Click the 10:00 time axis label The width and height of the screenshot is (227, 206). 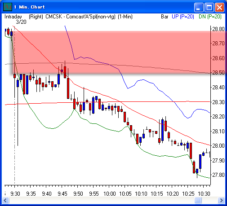coord(110,194)
